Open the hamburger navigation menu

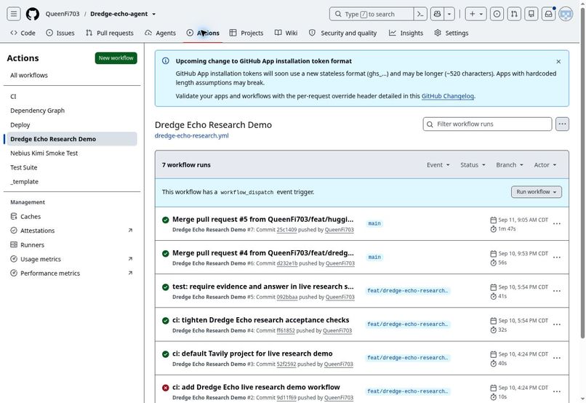(14, 14)
